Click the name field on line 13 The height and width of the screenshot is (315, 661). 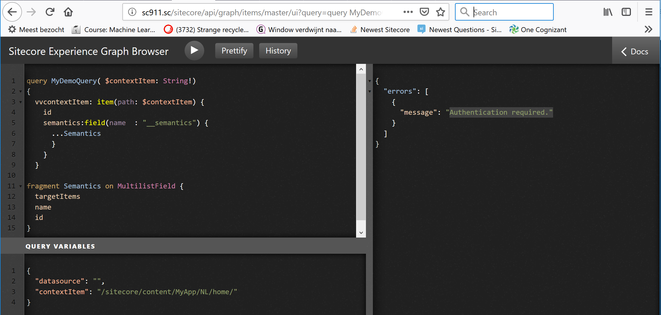(x=43, y=207)
